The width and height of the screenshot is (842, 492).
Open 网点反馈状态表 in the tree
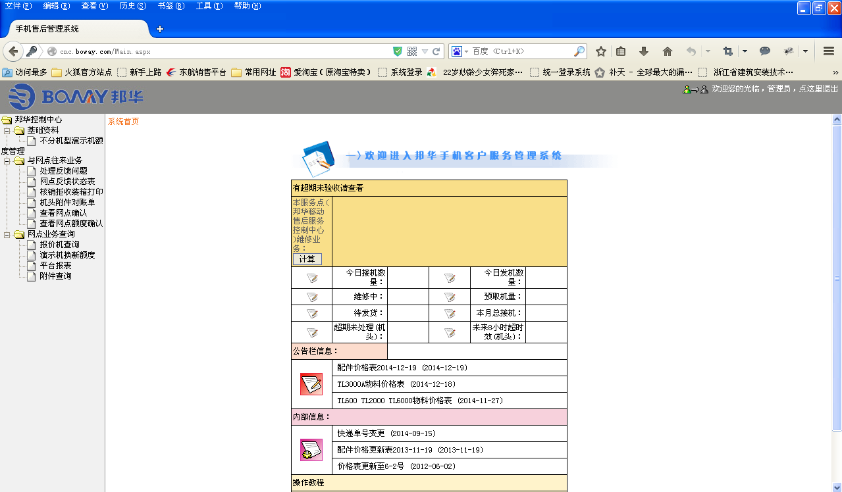pyautogui.click(x=67, y=182)
